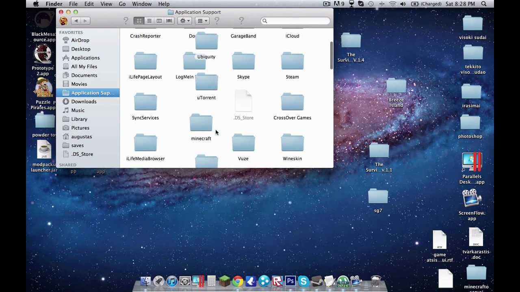Open the Action gear dropdown in toolbar
Image resolution: width=520 pixels, height=292 pixels.
[185, 21]
